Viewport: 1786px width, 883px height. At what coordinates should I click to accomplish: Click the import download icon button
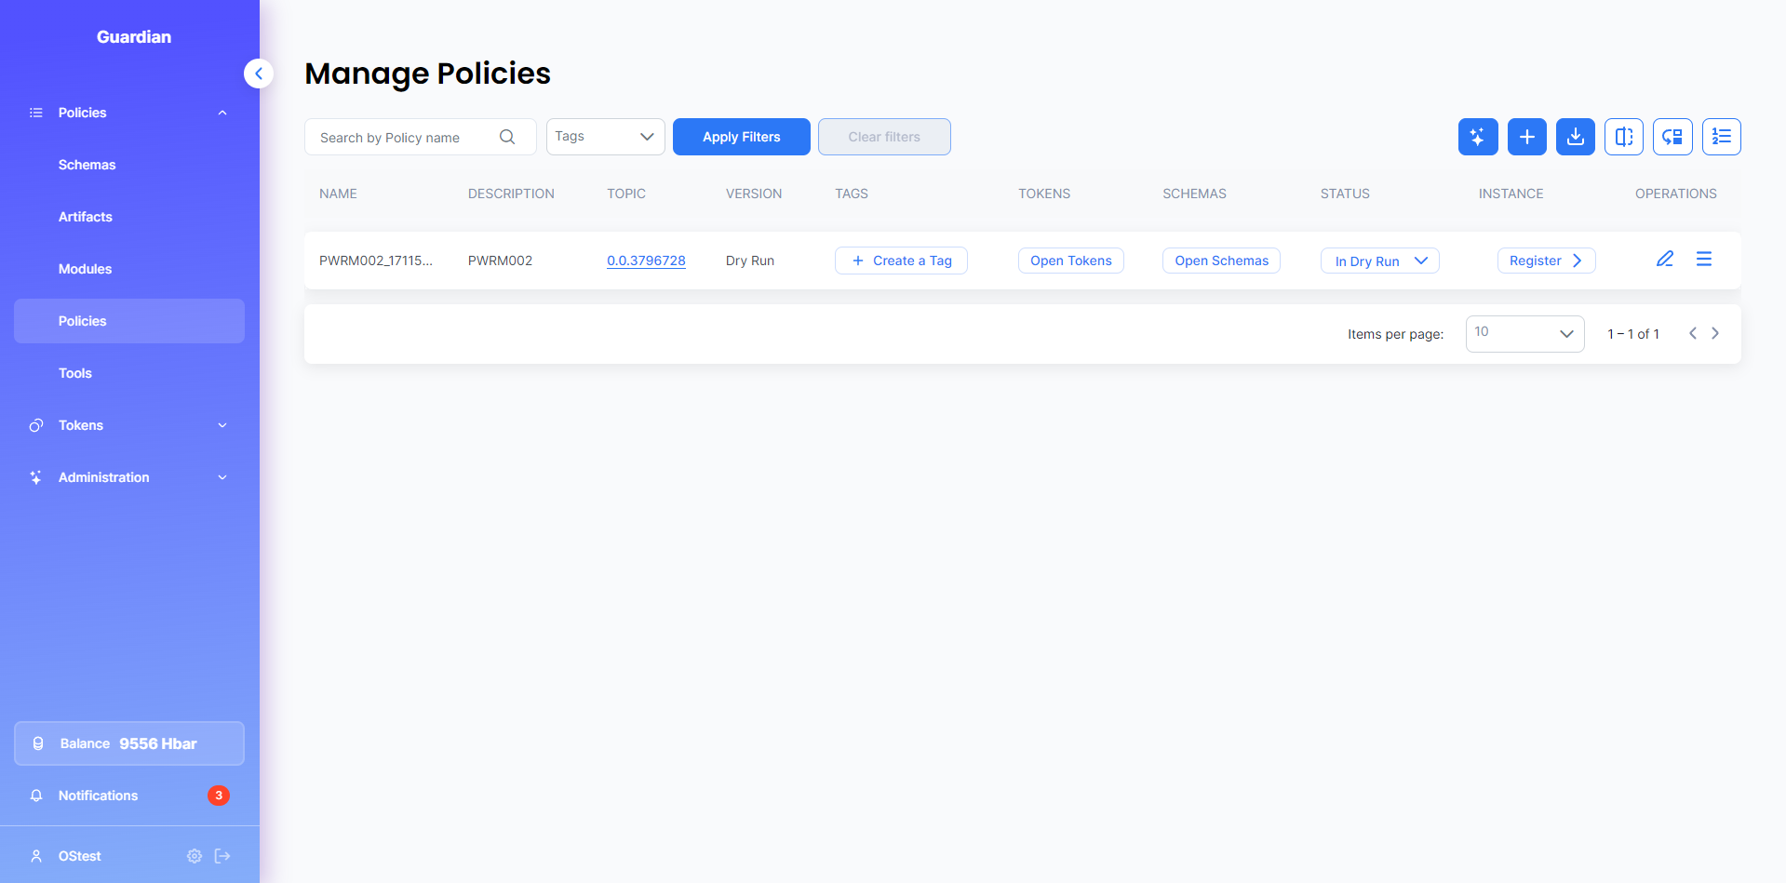(1575, 137)
